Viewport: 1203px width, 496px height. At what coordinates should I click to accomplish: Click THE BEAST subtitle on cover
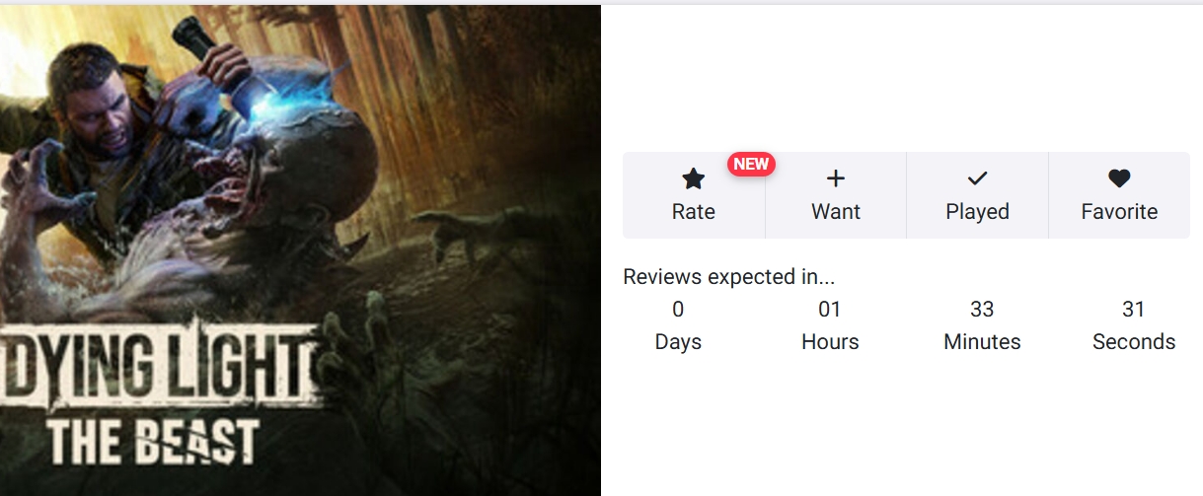tap(154, 442)
